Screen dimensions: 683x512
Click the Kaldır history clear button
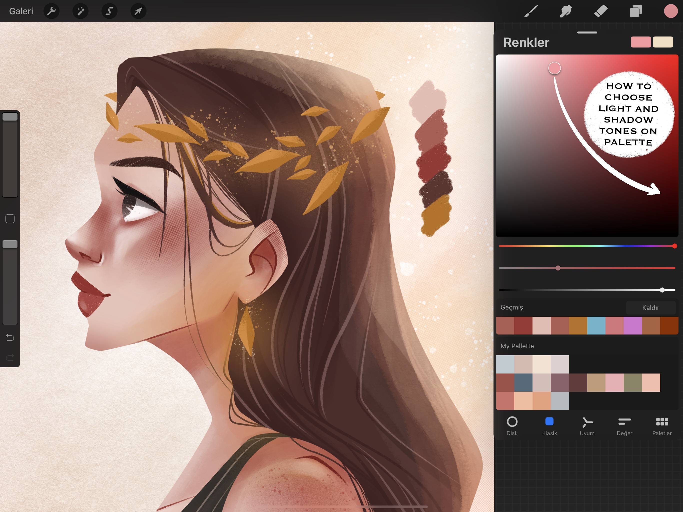pos(650,307)
